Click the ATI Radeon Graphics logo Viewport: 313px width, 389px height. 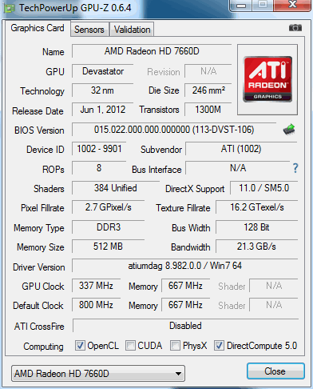click(267, 79)
